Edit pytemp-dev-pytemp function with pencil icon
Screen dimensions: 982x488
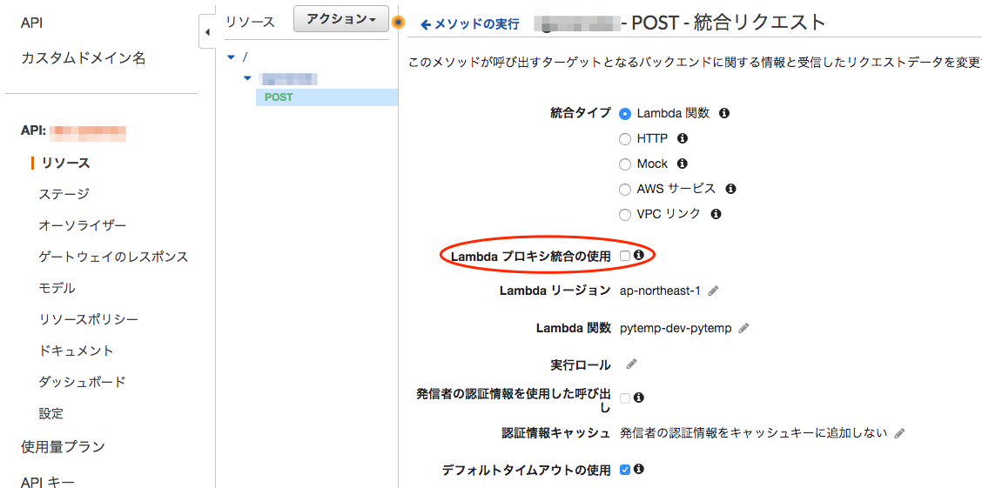coord(743,329)
